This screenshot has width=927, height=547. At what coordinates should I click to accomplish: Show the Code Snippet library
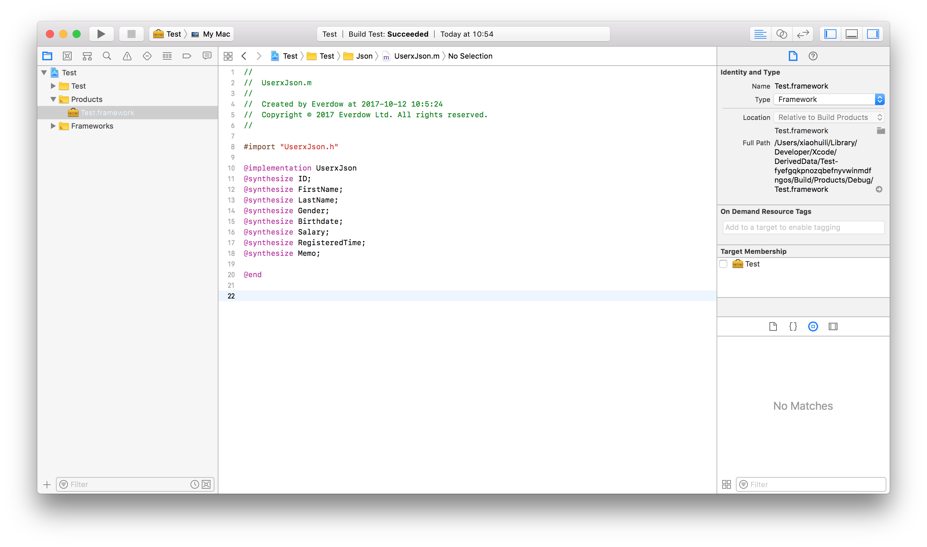point(793,326)
